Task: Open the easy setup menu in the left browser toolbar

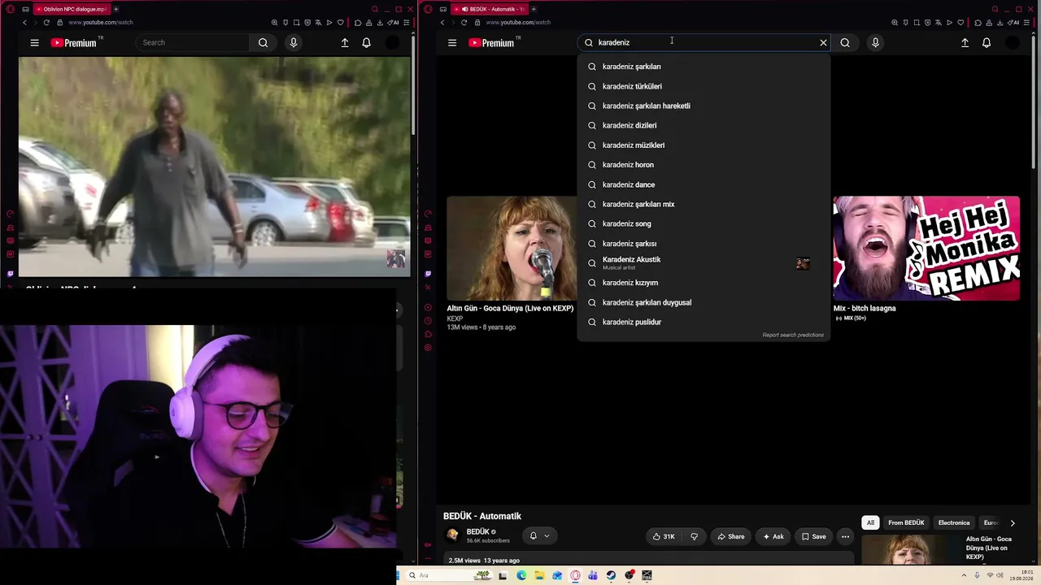Action: [x=407, y=22]
